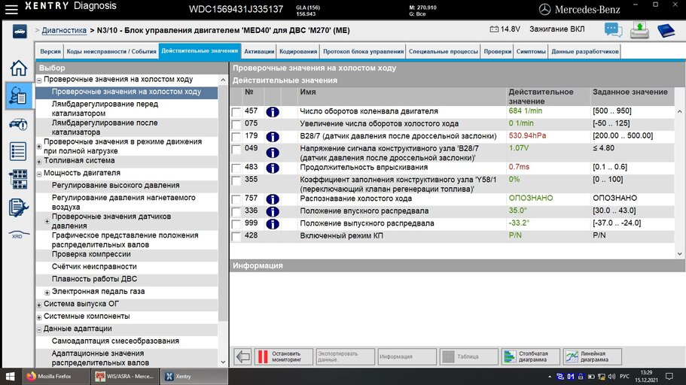Show info for row 483 injection duration
Screen dimensions: 686x385
[273, 168]
